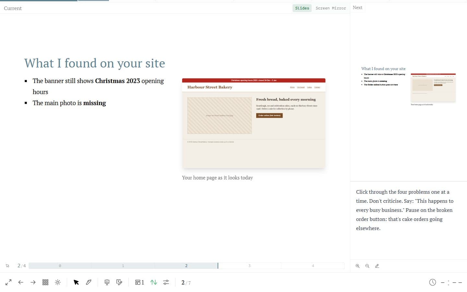Increase notes font size with zoom-in icon
This screenshot has width=467, height=292.
(358, 266)
